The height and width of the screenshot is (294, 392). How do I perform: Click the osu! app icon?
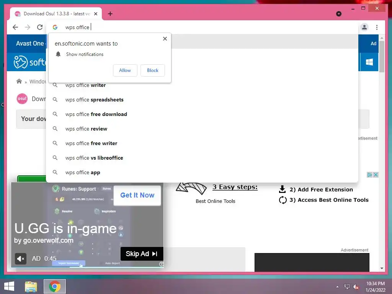click(22, 98)
